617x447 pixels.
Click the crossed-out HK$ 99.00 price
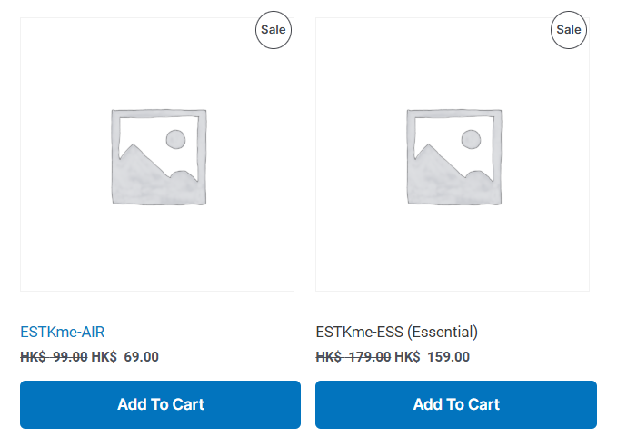(x=54, y=357)
